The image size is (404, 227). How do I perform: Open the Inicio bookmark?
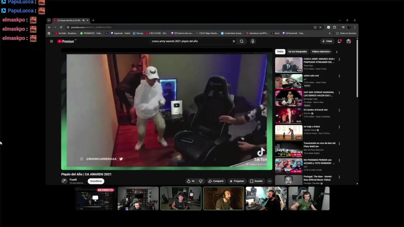click(x=275, y=33)
